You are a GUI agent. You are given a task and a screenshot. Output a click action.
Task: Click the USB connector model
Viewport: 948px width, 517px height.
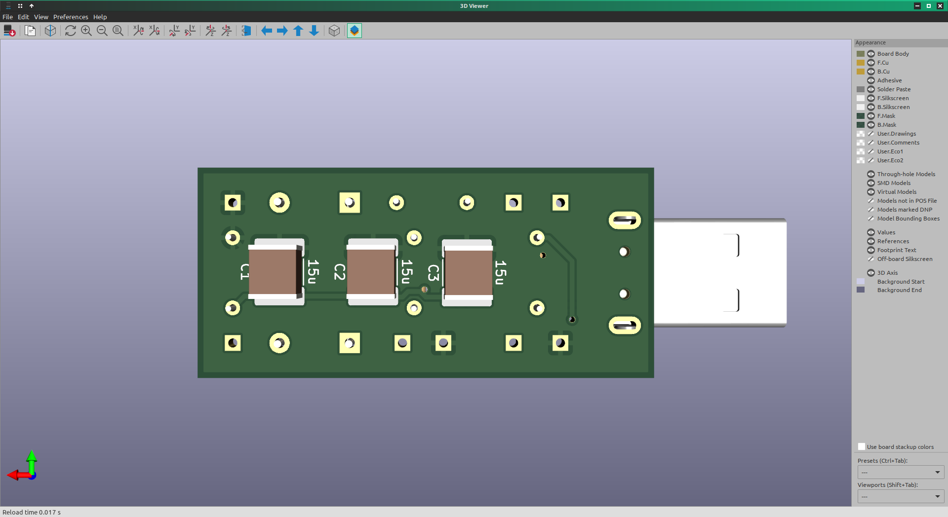click(x=720, y=272)
